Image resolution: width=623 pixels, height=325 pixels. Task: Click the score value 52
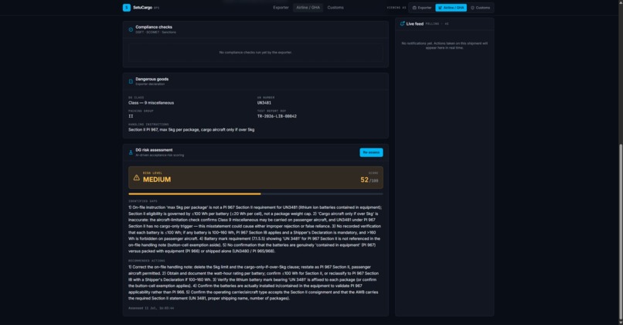[364, 180]
